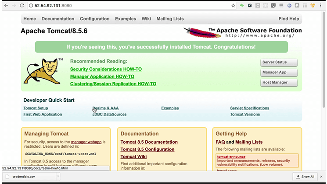
Task: Click the gray monitor extension icon
Action: [x=281, y=5]
